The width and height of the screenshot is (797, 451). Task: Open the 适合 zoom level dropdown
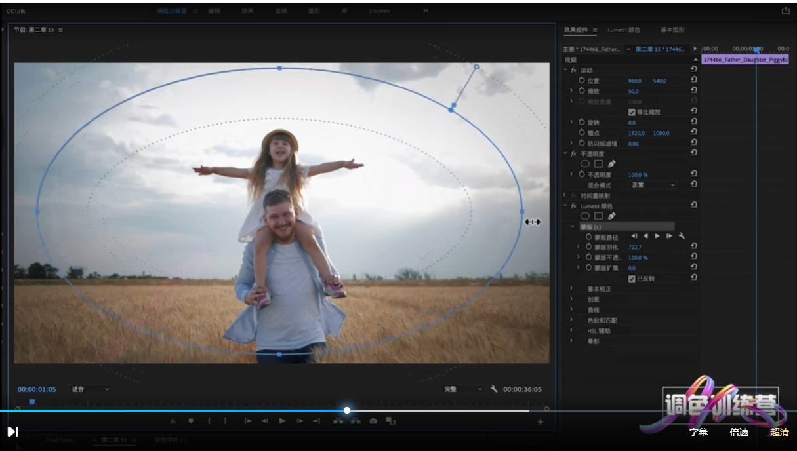(91, 389)
